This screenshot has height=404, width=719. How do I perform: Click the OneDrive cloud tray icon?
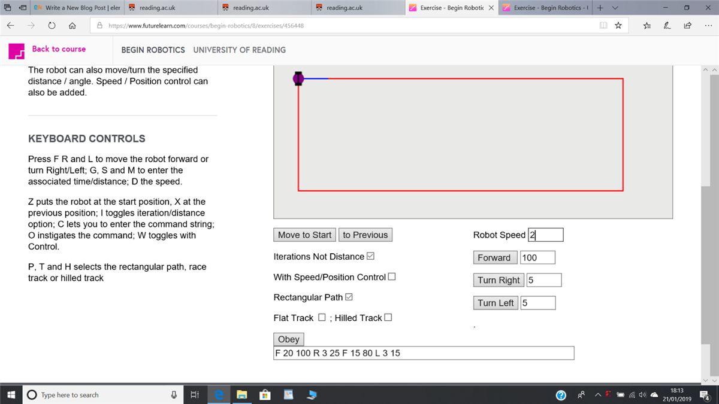click(x=654, y=394)
